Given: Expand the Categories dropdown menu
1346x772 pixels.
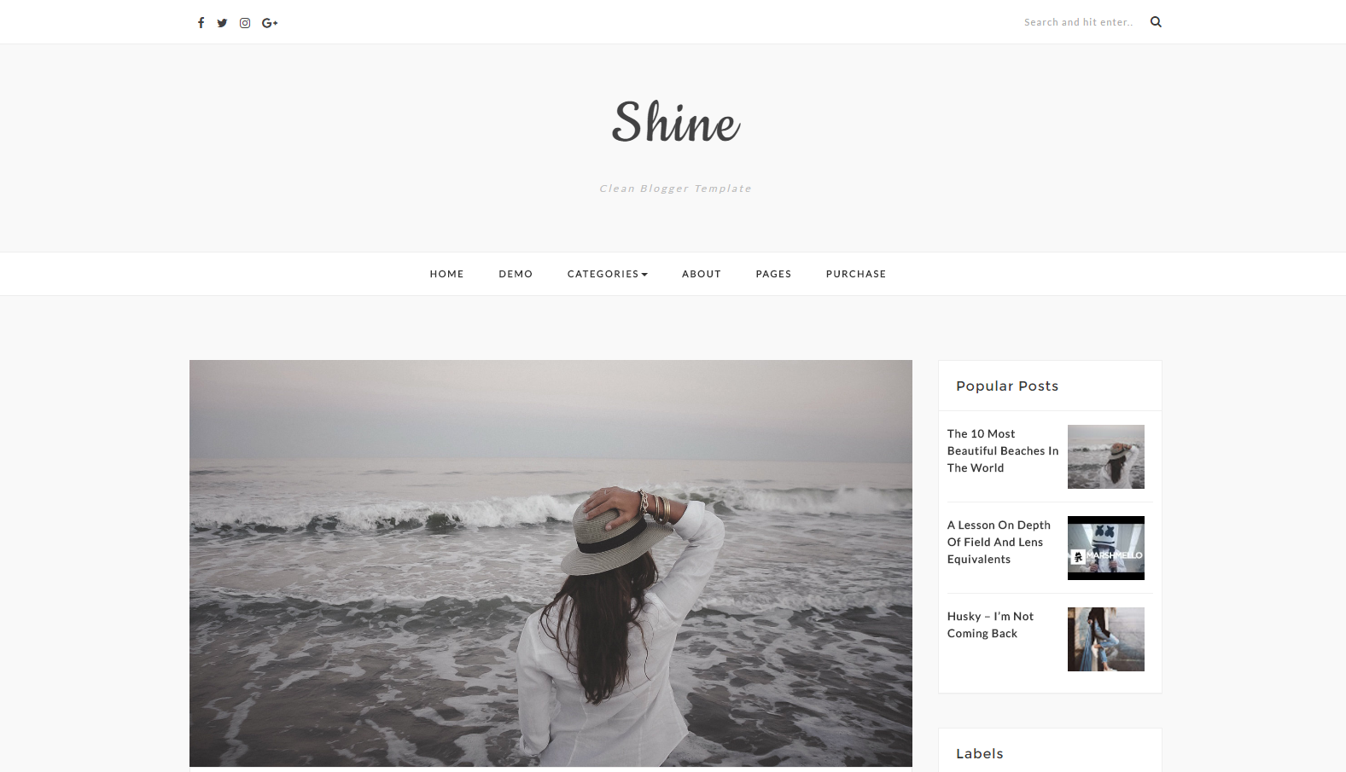Looking at the screenshot, I should (607, 274).
